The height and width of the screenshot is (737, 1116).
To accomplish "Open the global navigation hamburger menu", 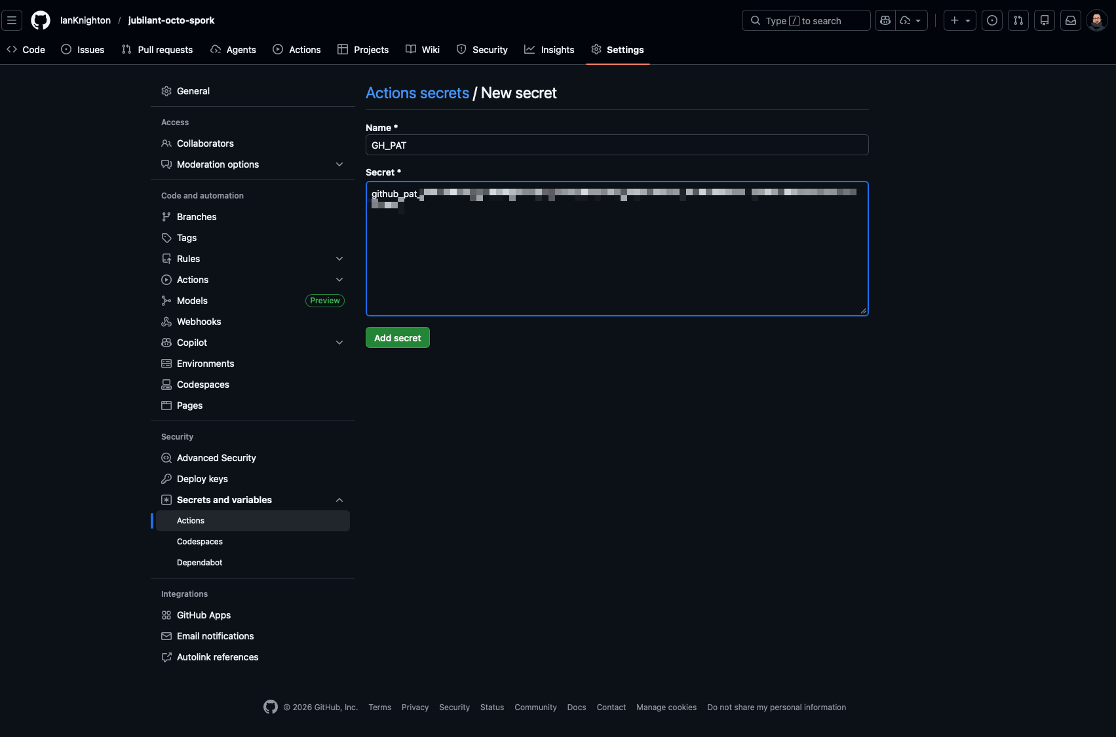I will coord(12,20).
